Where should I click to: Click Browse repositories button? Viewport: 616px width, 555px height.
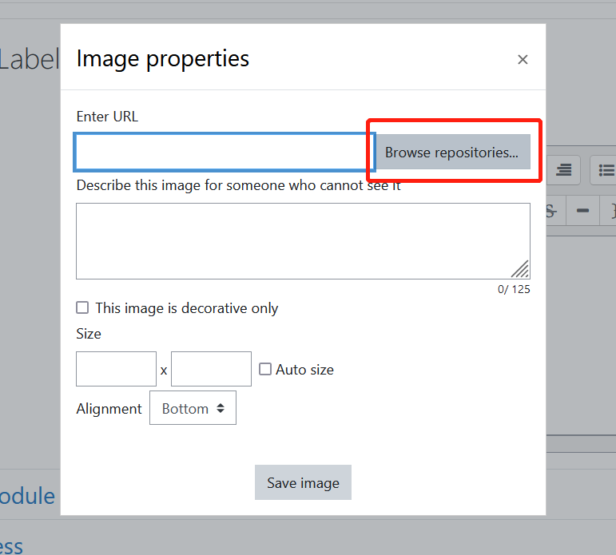451,152
